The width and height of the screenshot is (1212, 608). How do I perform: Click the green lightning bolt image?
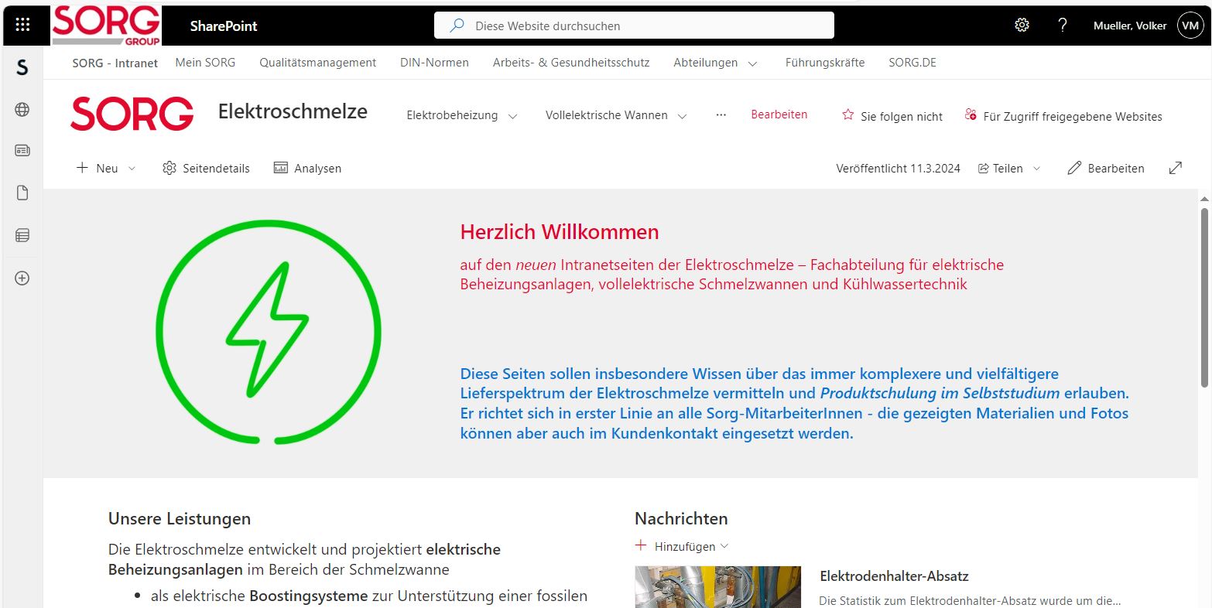(x=269, y=332)
